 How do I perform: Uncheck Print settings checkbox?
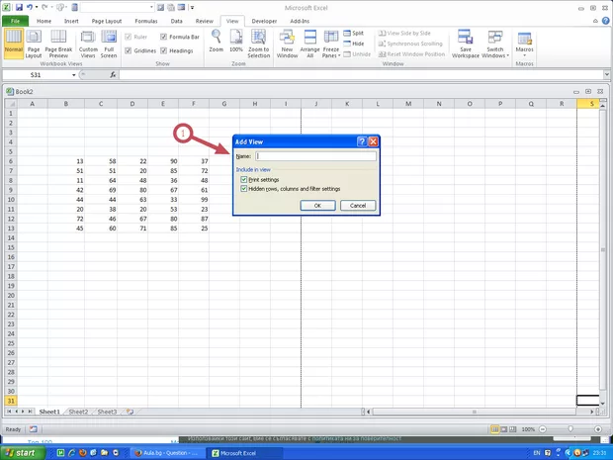[x=243, y=179]
